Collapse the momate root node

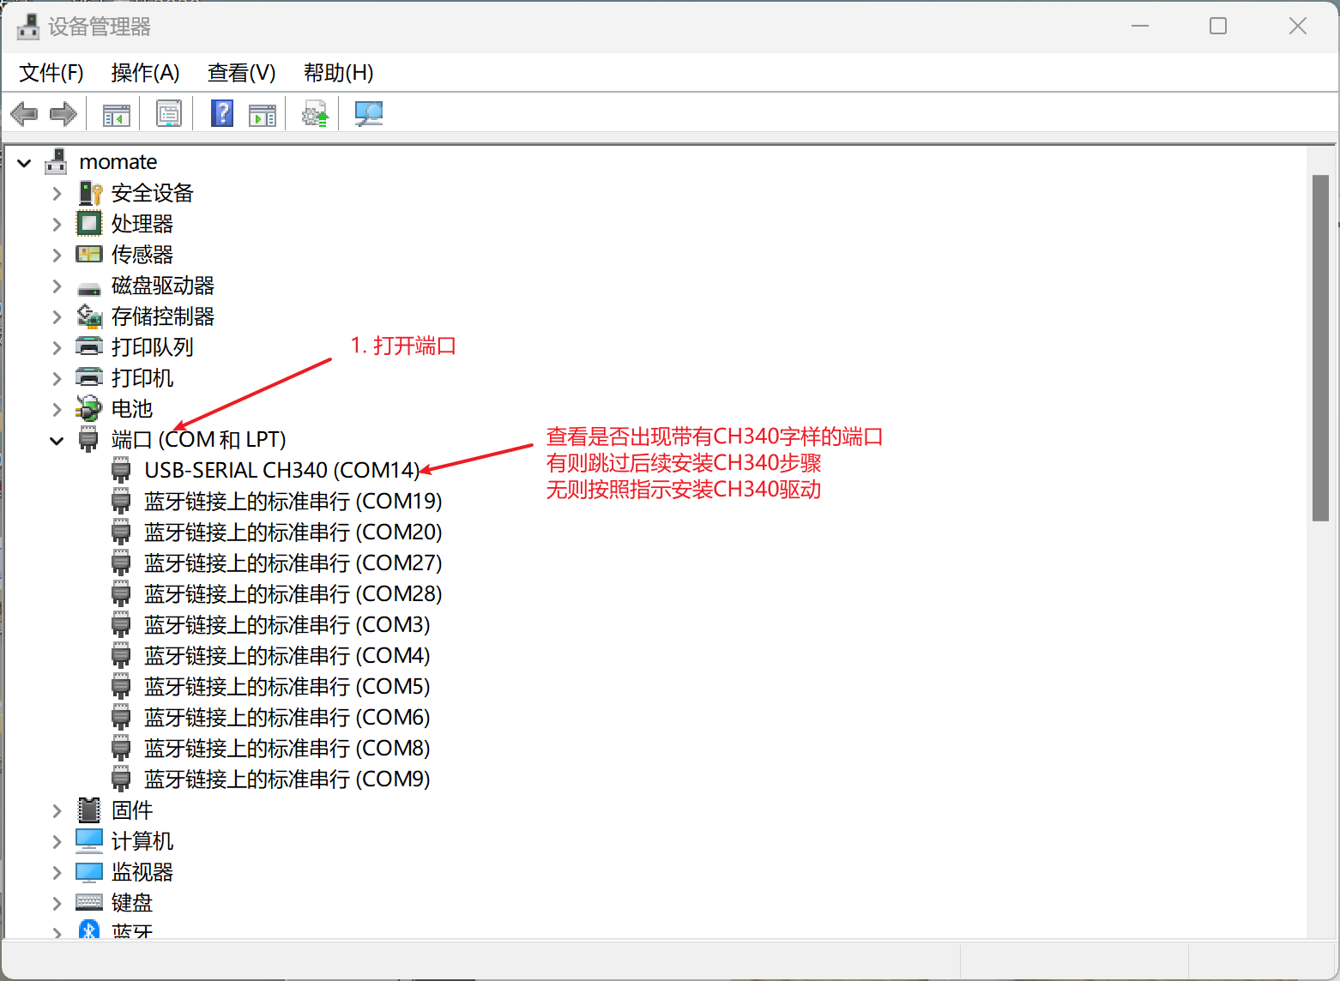pyautogui.click(x=24, y=163)
